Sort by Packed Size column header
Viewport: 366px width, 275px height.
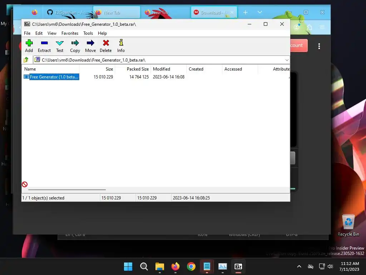pyautogui.click(x=133, y=69)
